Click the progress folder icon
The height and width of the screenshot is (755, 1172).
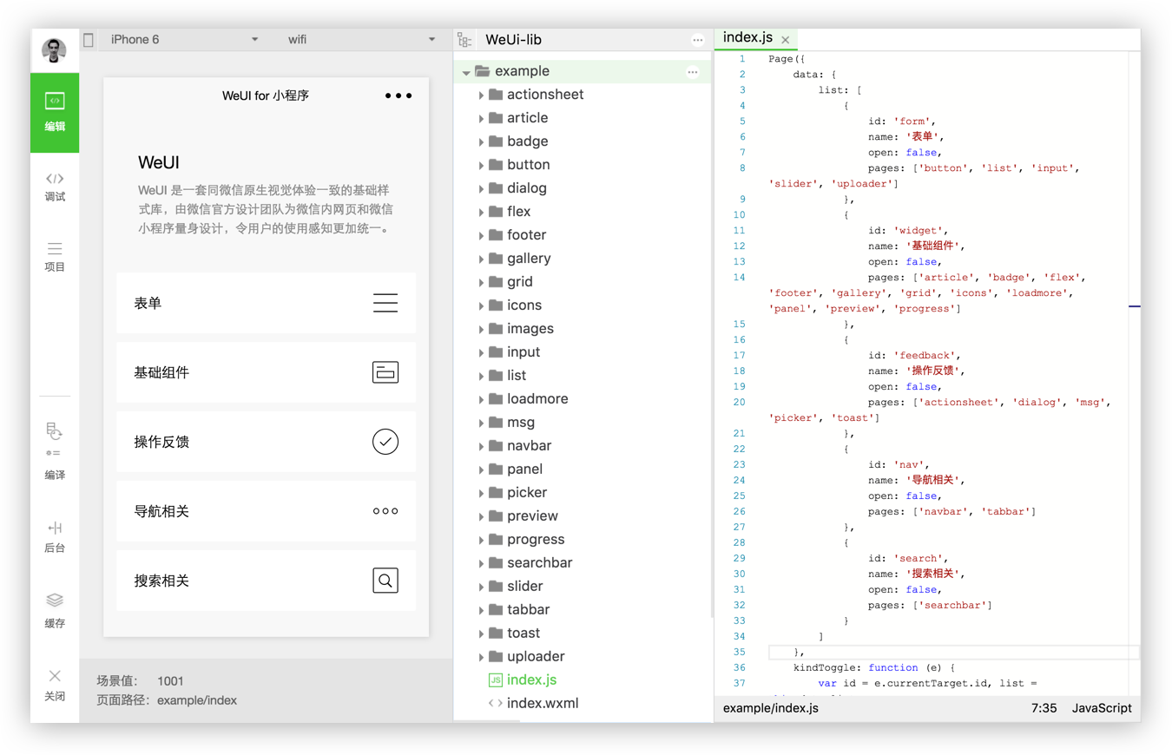point(496,539)
